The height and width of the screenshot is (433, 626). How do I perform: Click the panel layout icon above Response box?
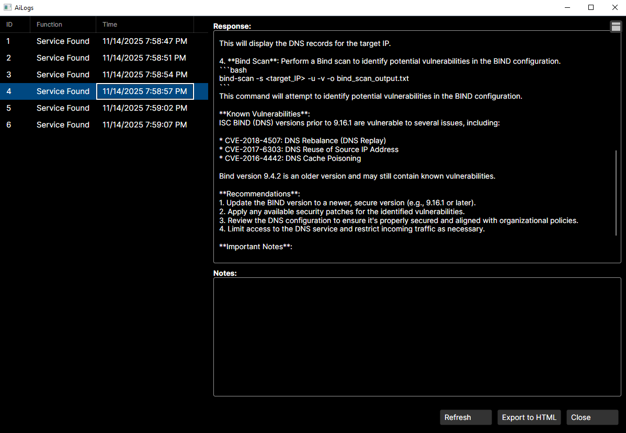[x=616, y=27]
